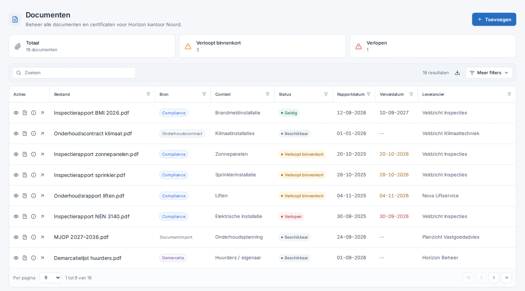The height and width of the screenshot is (291, 525).
Task: Select the Planzicht Vastgoedadvies cell
Action: tap(451, 237)
